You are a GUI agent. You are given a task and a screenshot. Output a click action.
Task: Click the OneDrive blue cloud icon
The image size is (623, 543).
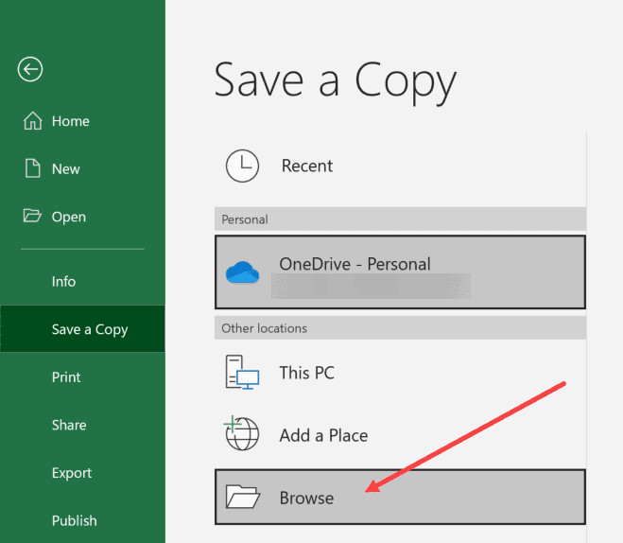[x=243, y=272]
